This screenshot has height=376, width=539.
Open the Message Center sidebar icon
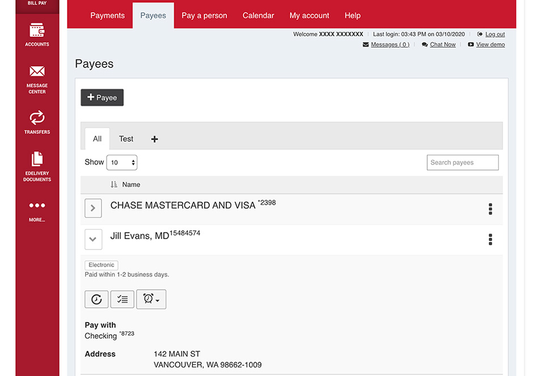[37, 78]
